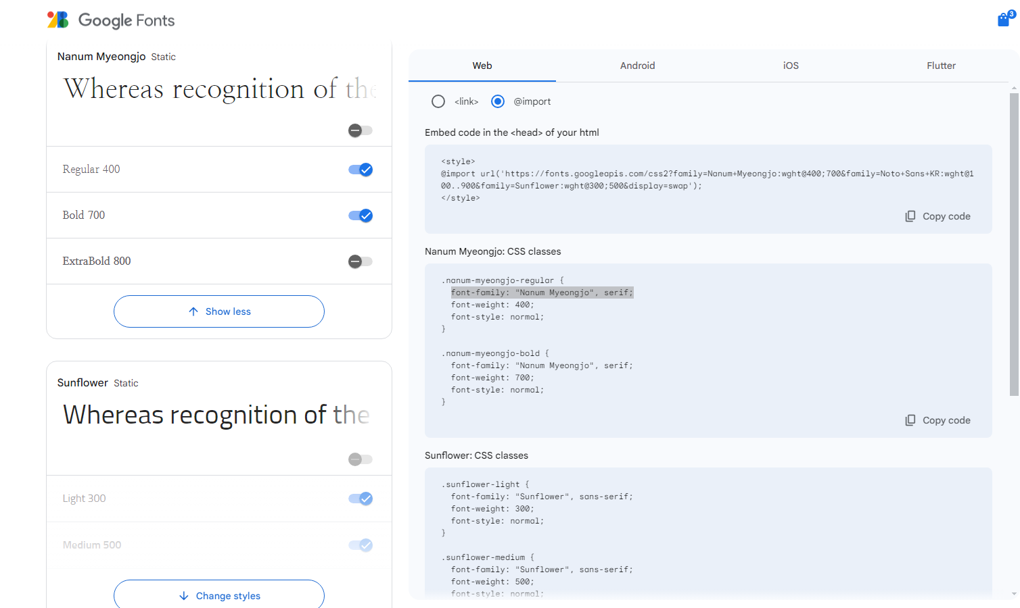
Task: Collapse styles with Show less button
Action: pos(219,311)
